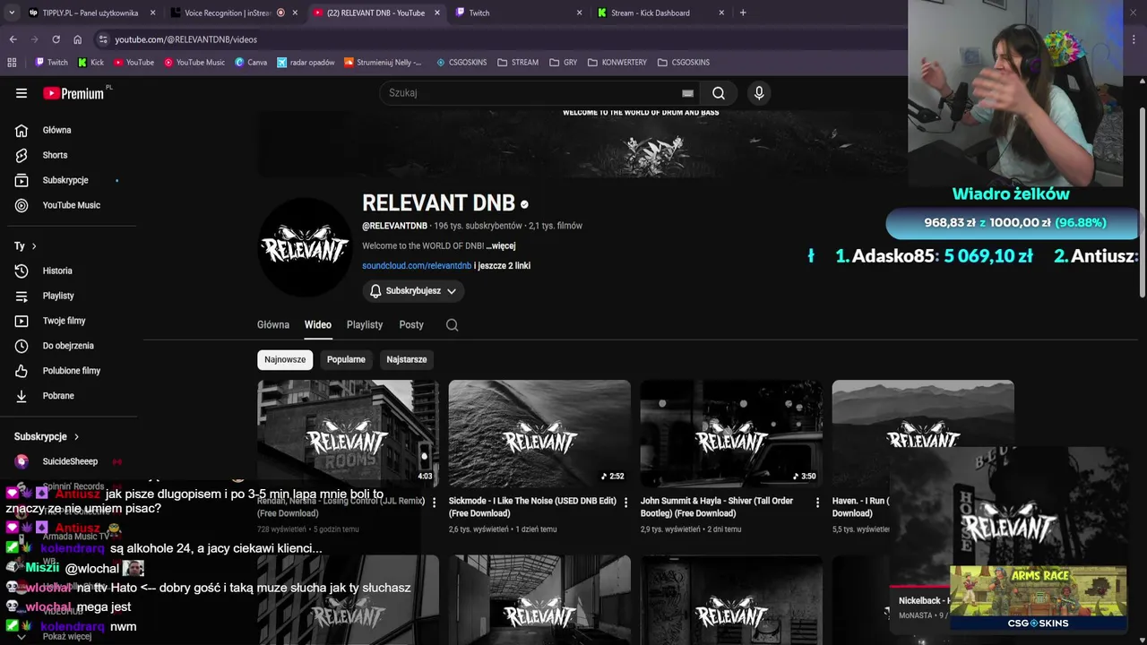Open the browser home page icon
1147x645 pixels.
point(77,39)
